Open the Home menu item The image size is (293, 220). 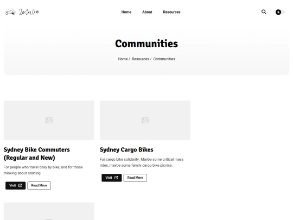pos(126,12)
